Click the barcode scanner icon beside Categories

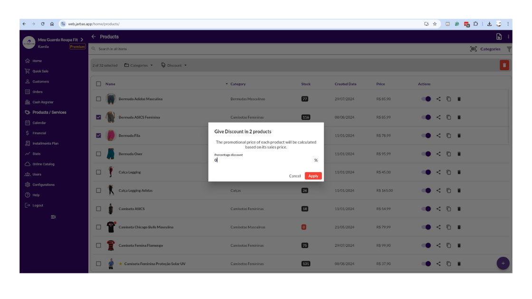tap(473, 49)
